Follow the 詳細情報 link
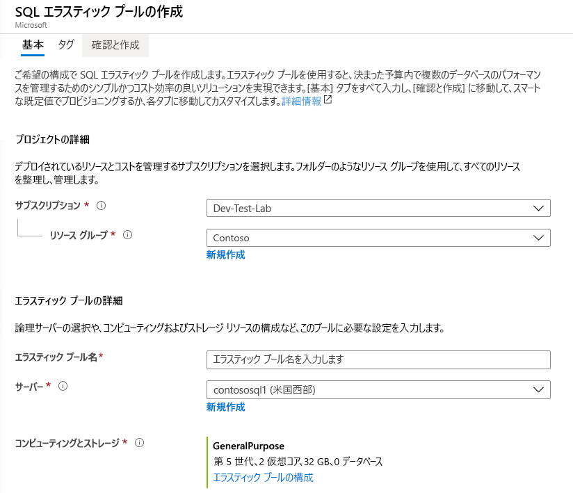The image size is (573, 493). tap(302, 101)
